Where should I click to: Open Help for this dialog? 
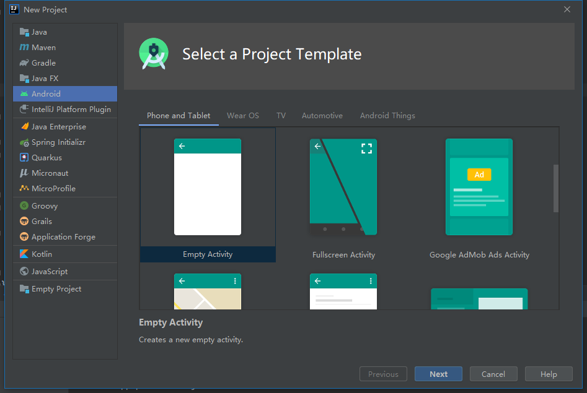point(549,374)
